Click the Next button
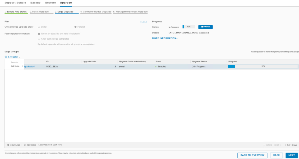Image resolution: width=299 pixels, height=159 pixels. (x=291, y=155)
